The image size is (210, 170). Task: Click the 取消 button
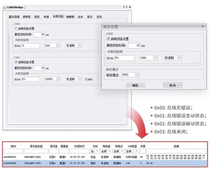coord(173,85)
